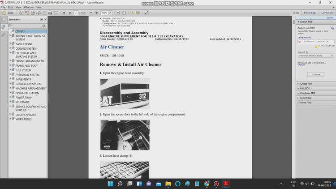Viewport: 336px width, 189px height.
Task: Switch to the Tools pane tab
Action: click(x=296, y=13)
